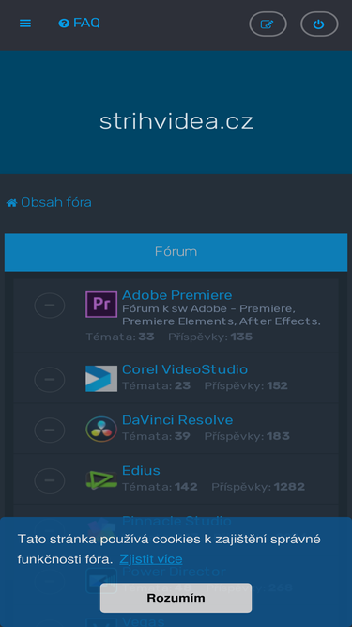The image size is (352, 627).
Task: Click the read-status circle beside DaVinci Resolve
Action: point(50,430)
